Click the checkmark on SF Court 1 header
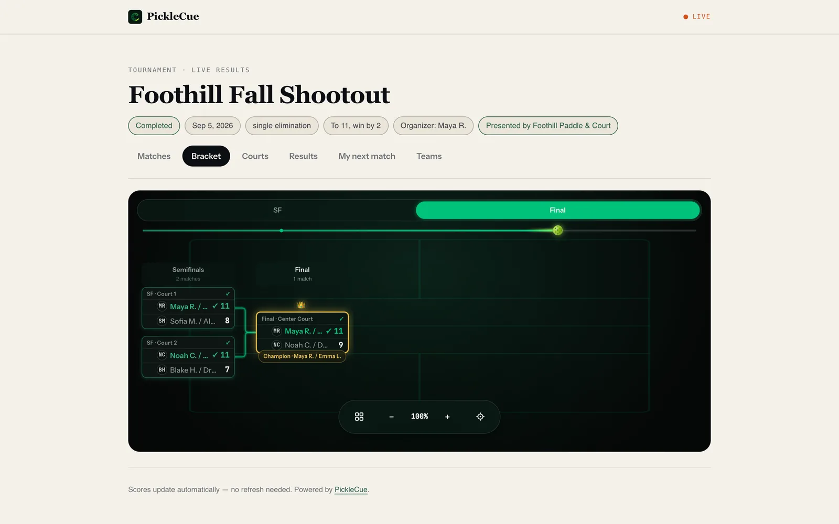Screen dimensions: 839x524 point(228,294)
